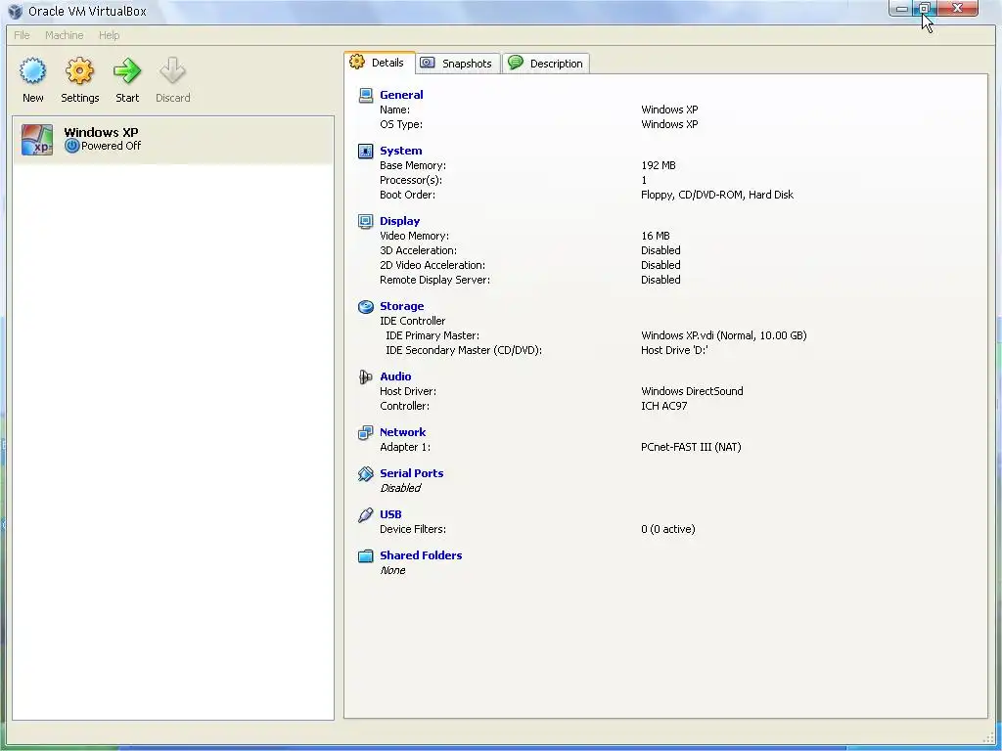Open the System settings link
1002x751 pixels.
click(400, 151)
